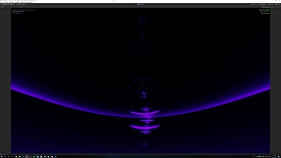The image size is (281, 158).
Task: Open the Layout dropdown in the toolbar
Action: (277, 4)
